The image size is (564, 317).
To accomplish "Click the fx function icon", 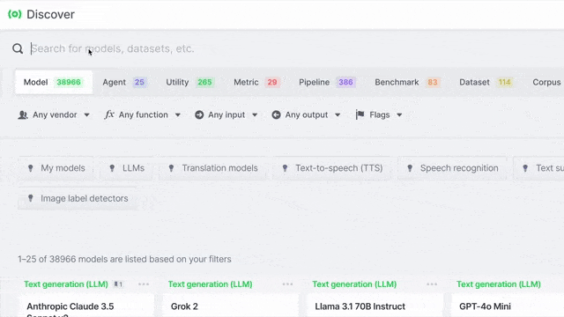I will coord(109,114).
